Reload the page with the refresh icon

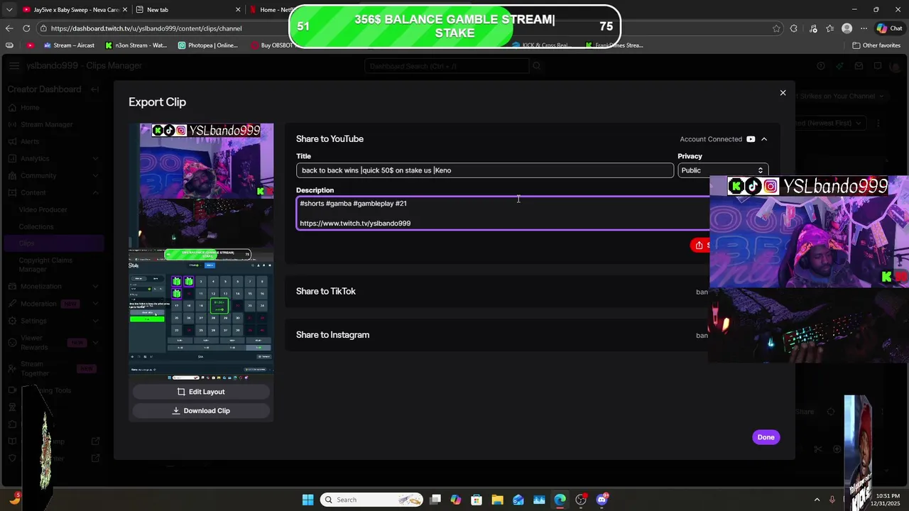click(26, 28)
